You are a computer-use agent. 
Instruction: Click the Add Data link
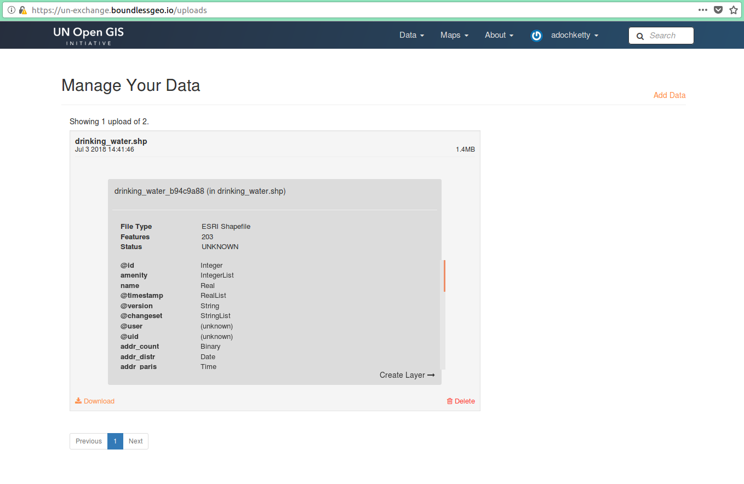click(669, 95)
